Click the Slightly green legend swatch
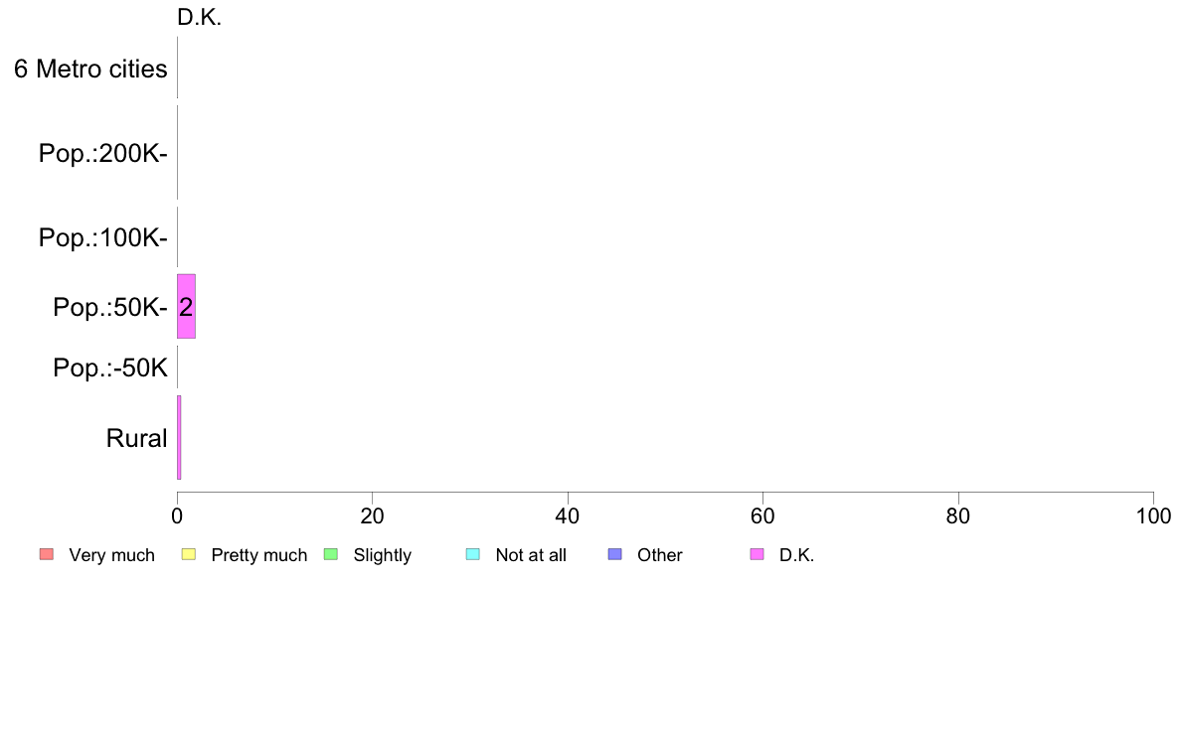This screenshot has width=1181, height=731. [x=331, y=555]
